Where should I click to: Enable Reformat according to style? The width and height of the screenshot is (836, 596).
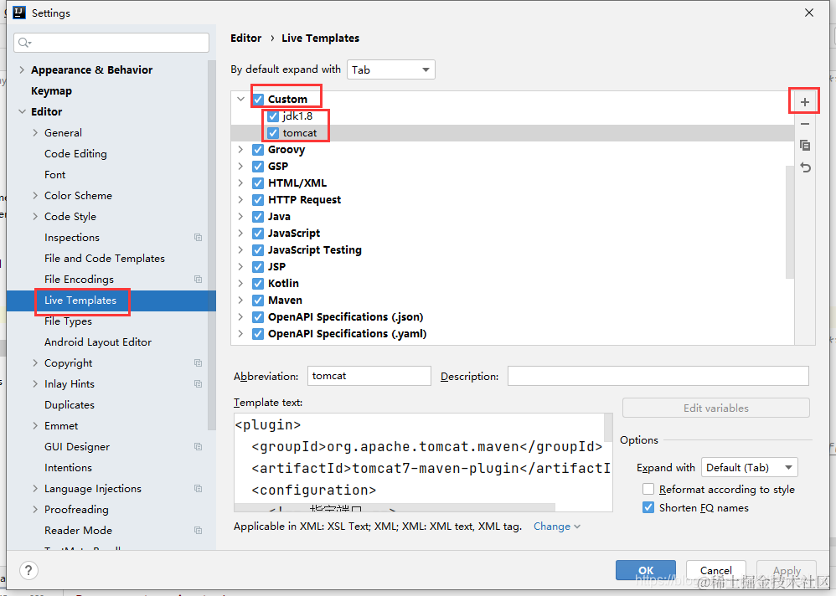click(x=648, y=489)
